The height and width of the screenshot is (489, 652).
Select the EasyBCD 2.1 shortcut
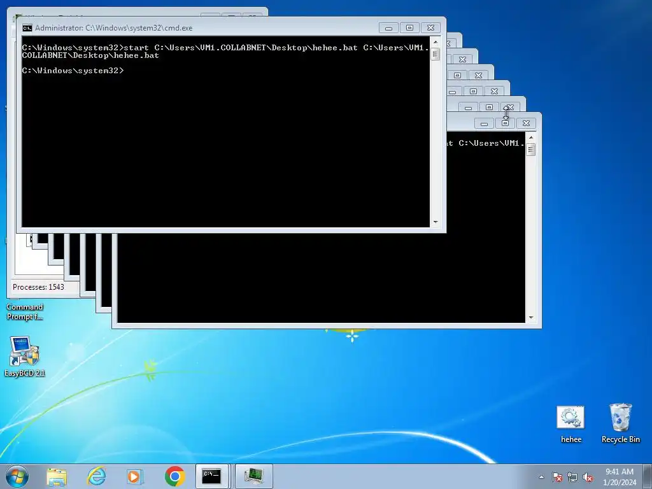(x=25, y=357)
